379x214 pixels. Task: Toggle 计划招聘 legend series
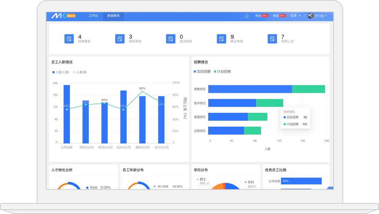222,72
